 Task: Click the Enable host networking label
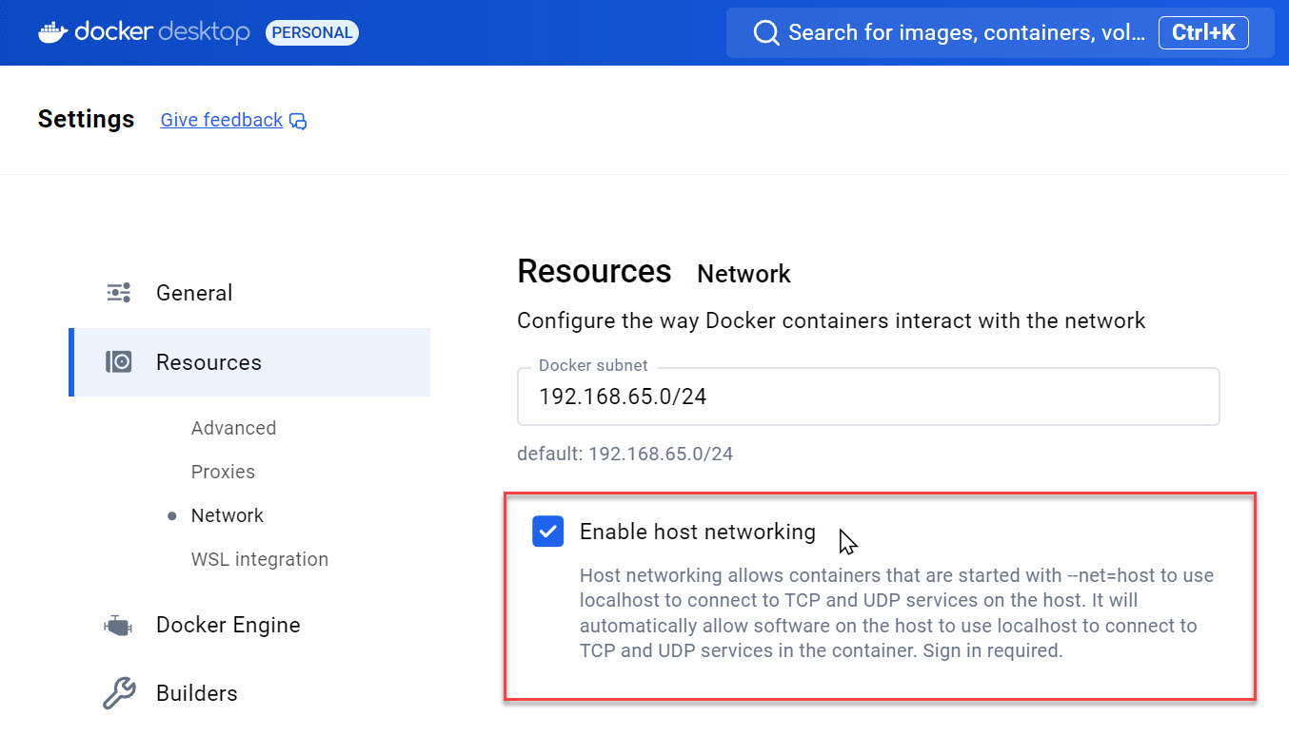[x=698, y=532]
